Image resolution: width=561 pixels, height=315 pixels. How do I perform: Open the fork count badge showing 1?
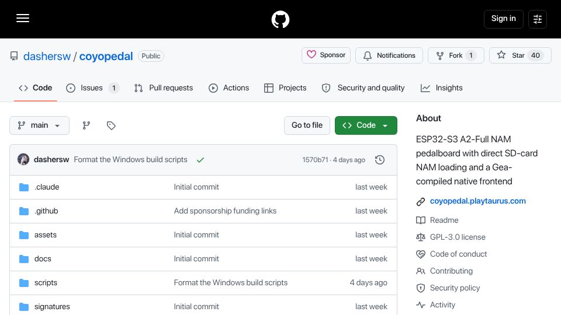pos(471,55)
